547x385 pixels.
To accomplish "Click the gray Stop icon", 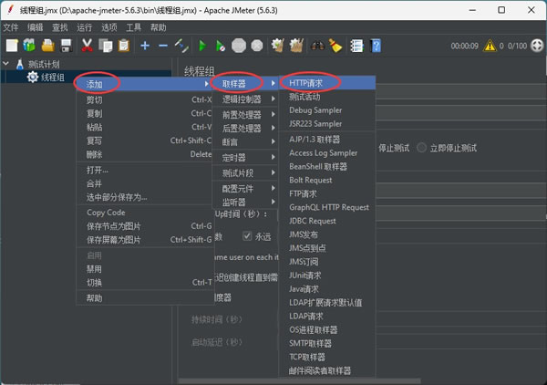I will [239, 46].
